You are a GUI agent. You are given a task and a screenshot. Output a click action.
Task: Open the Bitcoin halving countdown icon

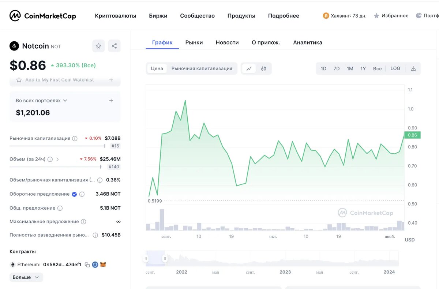pyautogui.click(x=326, y=16)
